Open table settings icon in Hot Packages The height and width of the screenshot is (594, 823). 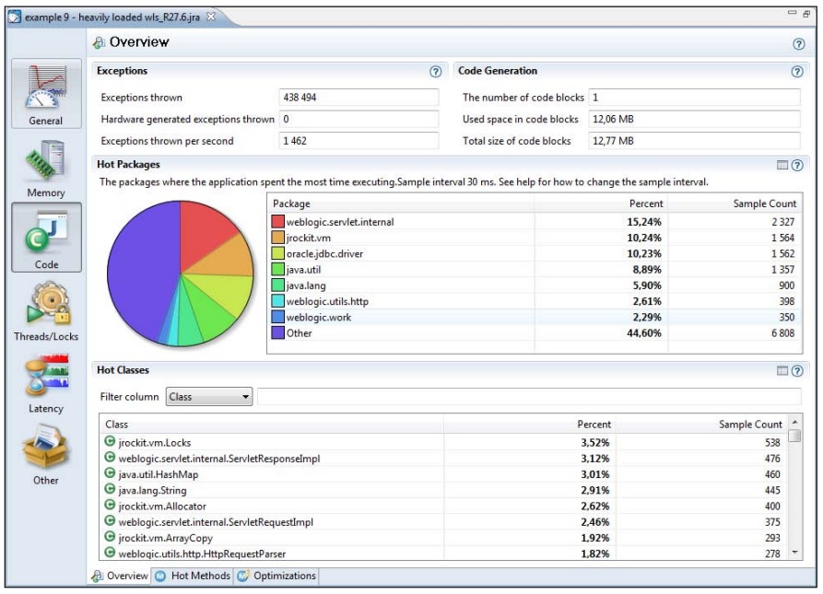(x=782, y=165)
